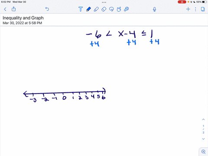Screen dimensions: 208x156
Task: Open the more options menu
Action: 195,9
